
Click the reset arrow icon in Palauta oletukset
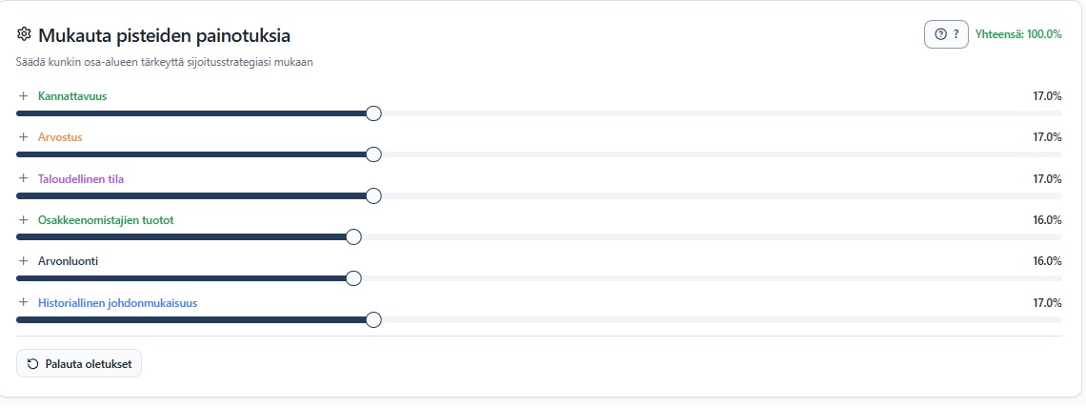tap(33, 364)
